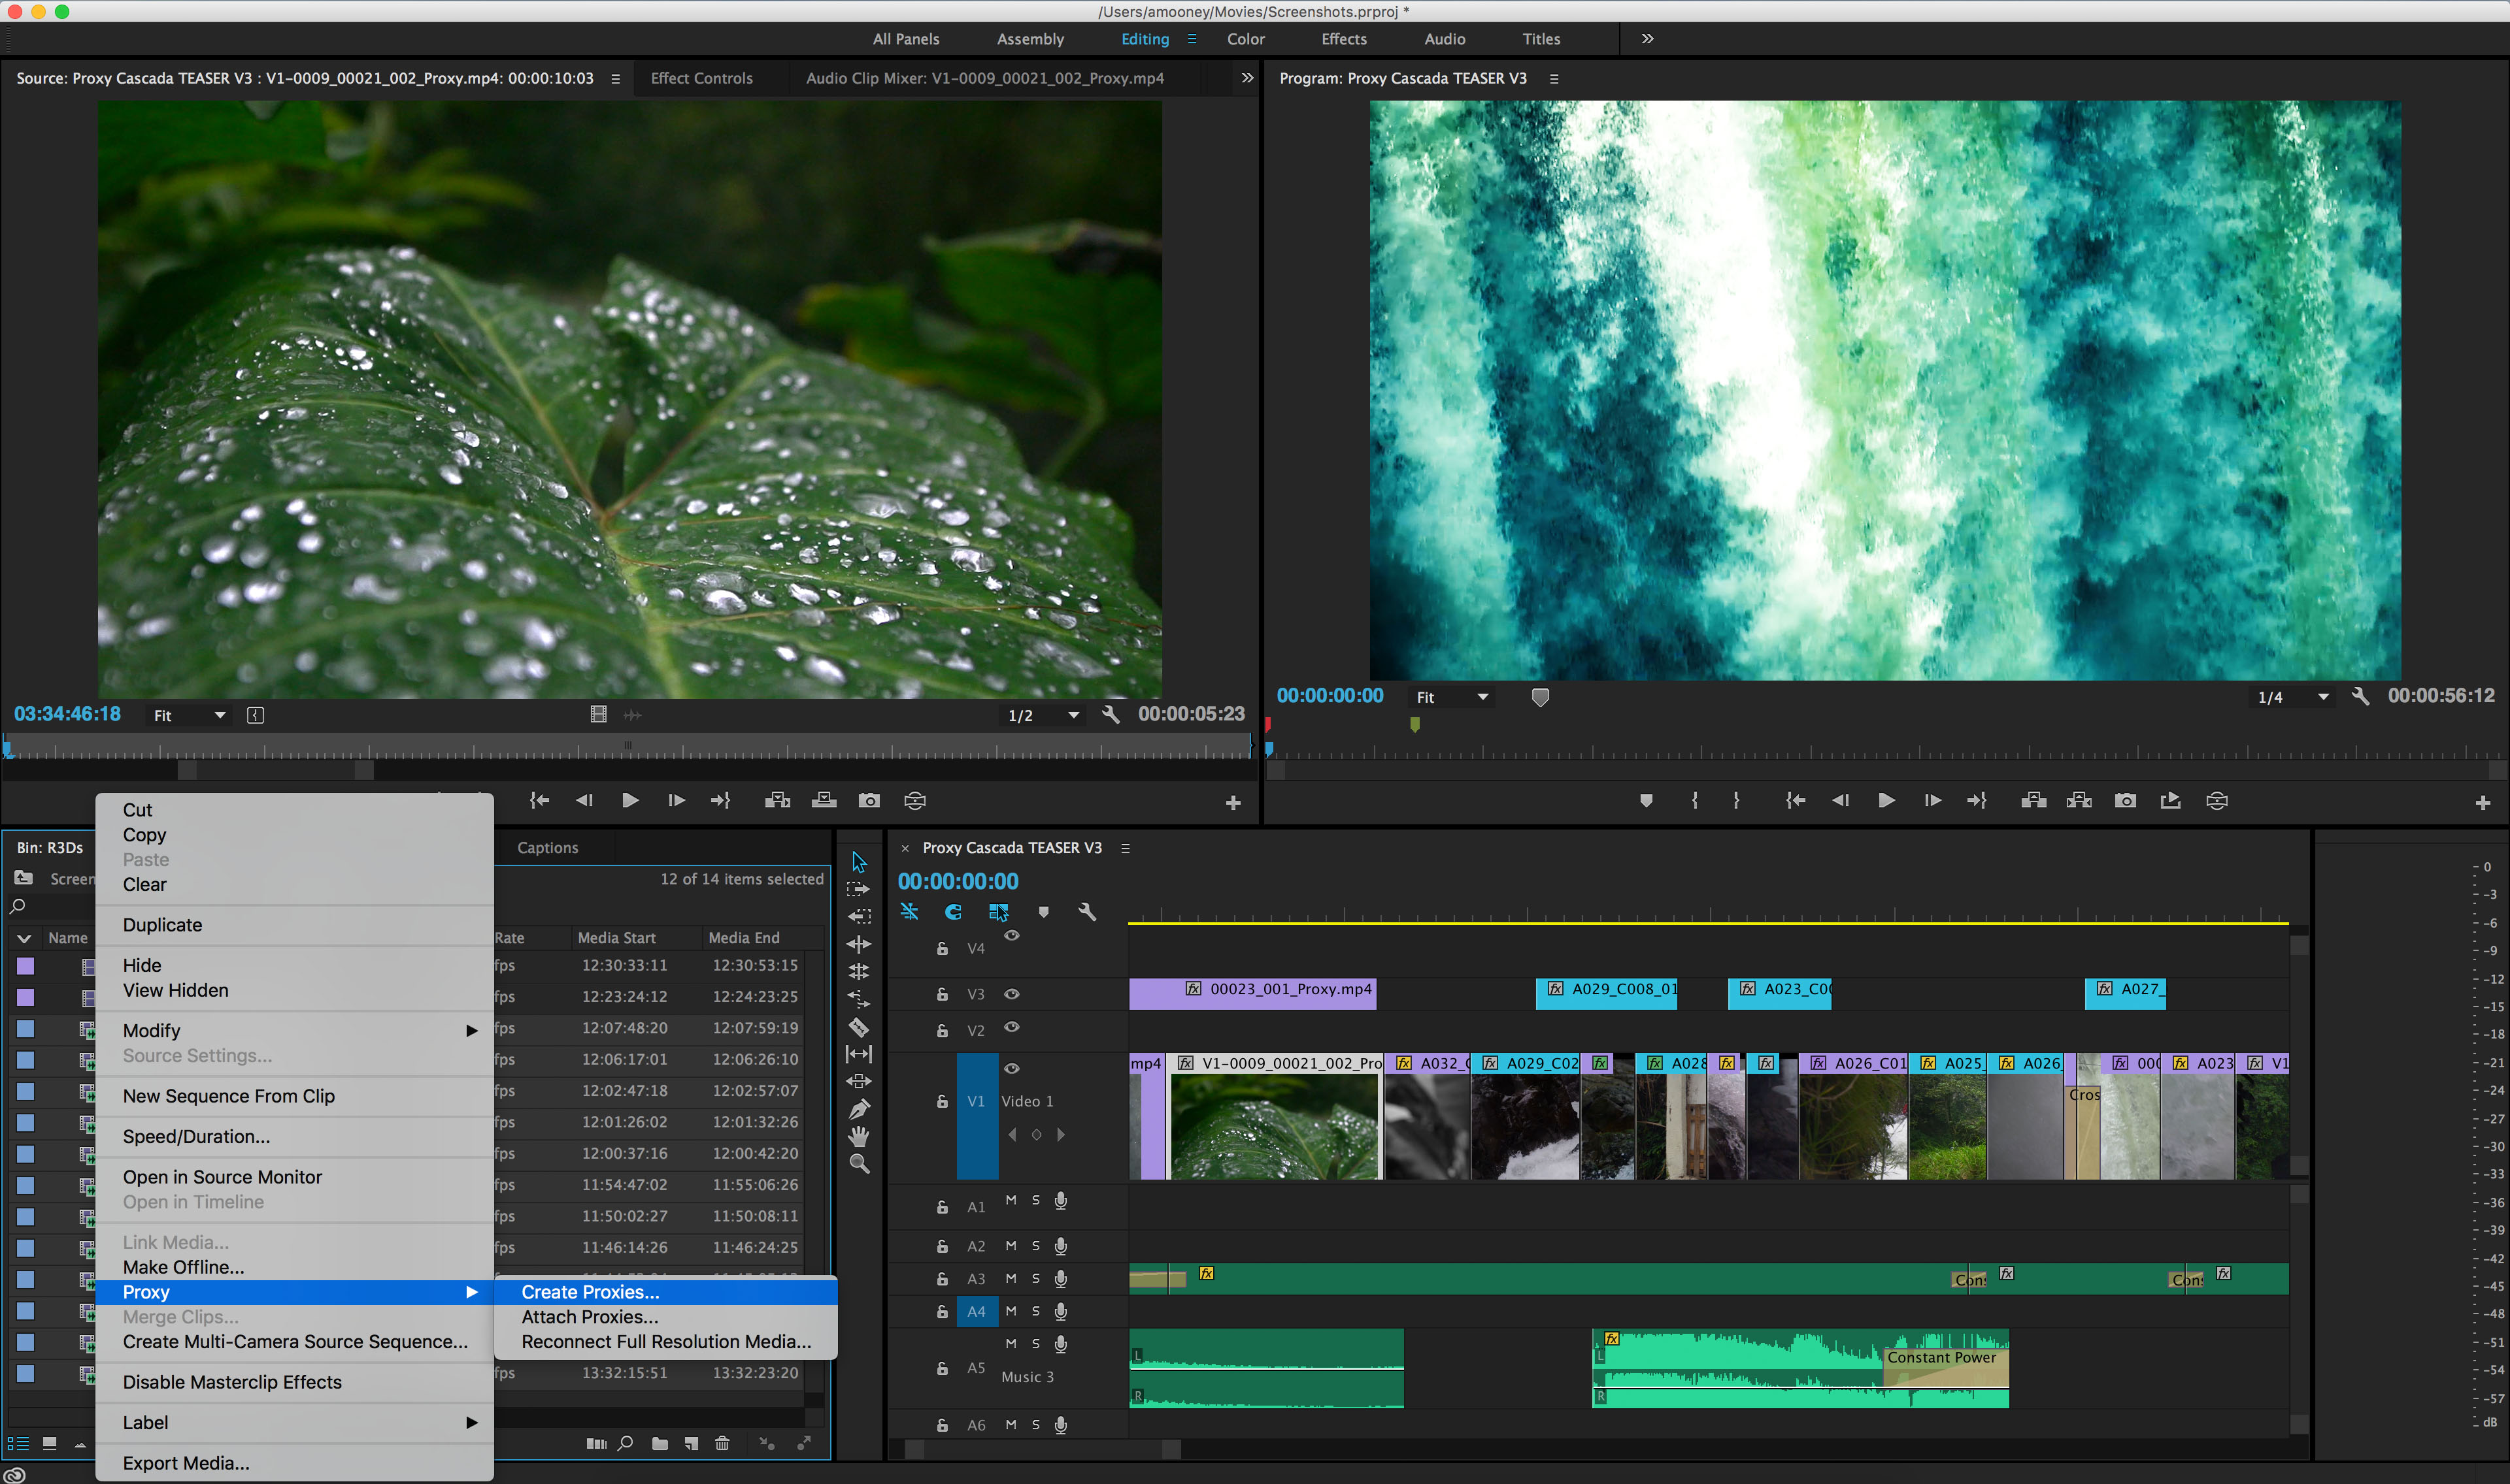Switch to the Color workspace
Image resolution: width=2510 pixels, height=1484 pixels.
[1245, 39]
